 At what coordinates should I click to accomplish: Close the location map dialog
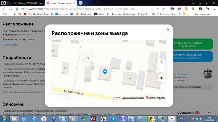[168, 29]
